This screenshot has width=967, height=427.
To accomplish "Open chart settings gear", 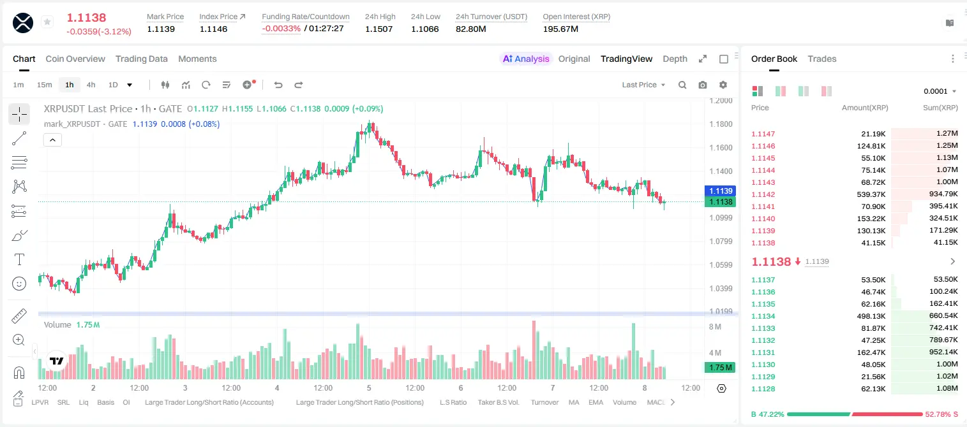I will click(x=723, y=85).
